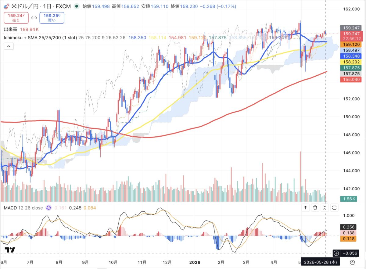Delete the MACD pane with trash icon
The height and width of the screenshot is (269, 366).
(315, 208)
